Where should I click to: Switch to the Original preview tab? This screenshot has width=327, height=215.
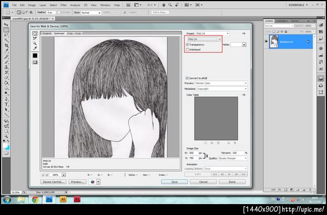tap(47, 33)
